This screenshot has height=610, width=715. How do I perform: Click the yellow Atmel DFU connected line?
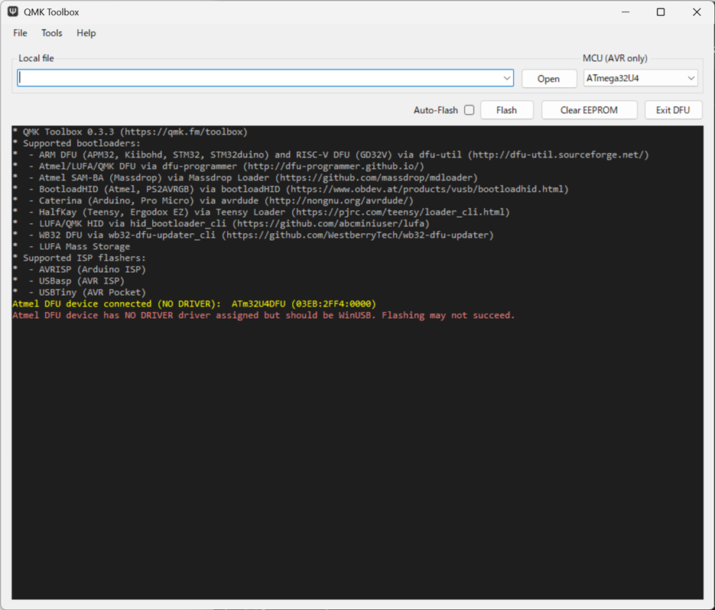[x=194, y=303]
